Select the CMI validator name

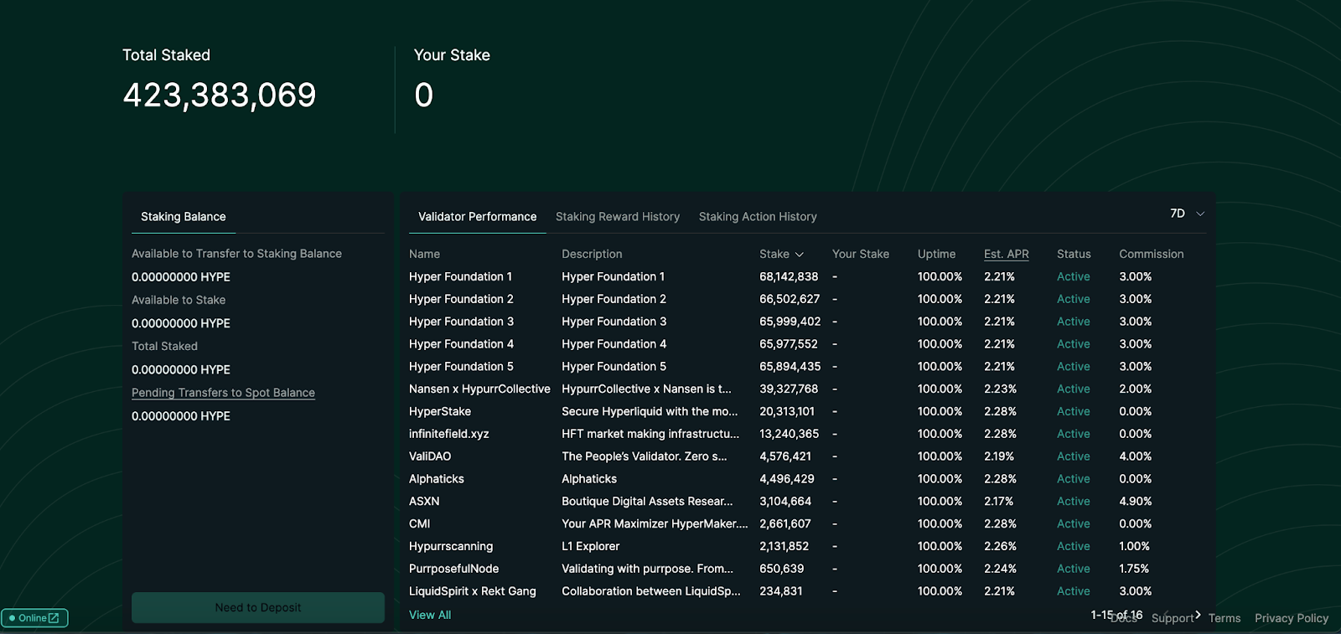[419, 524]
